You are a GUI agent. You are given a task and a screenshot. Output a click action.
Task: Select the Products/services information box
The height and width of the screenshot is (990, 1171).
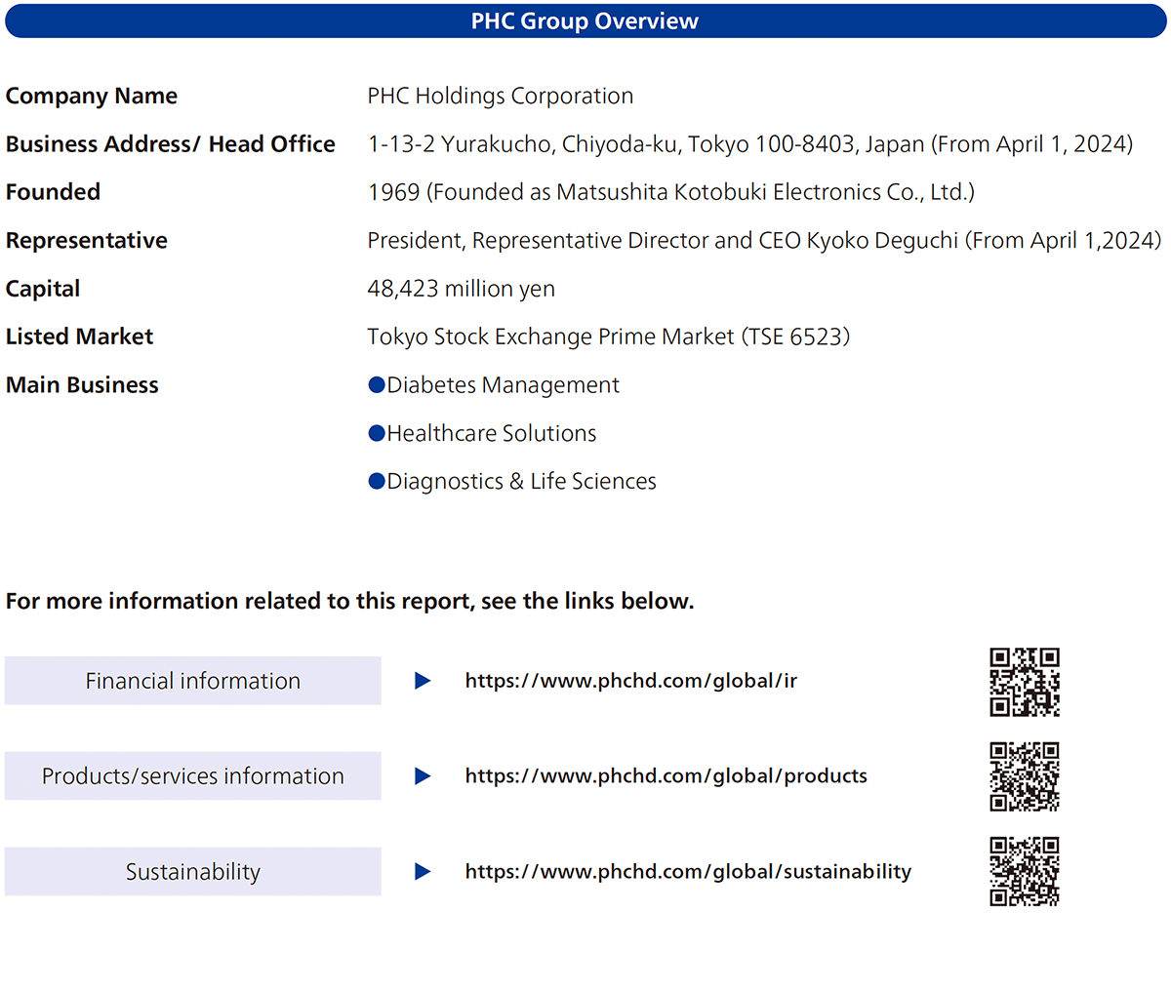coord(192,776)
